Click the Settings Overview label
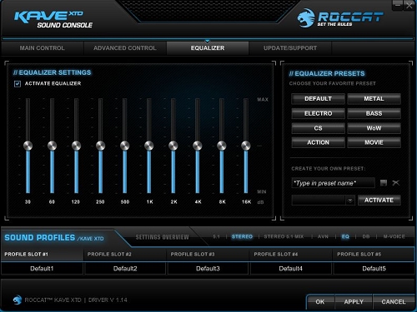The height and width of the screenshot is (312, 417). 162,237
